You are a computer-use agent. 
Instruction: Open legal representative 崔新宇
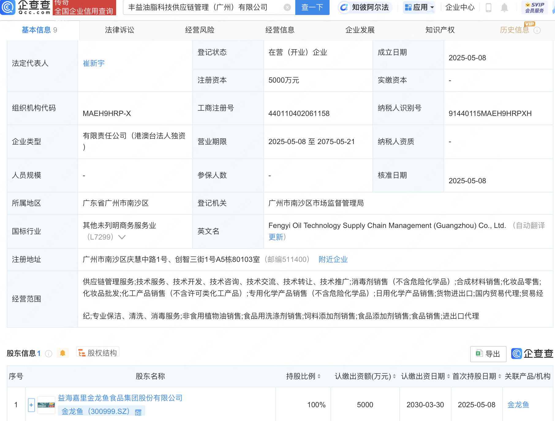tap(94, 63)
